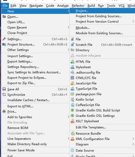
Task: Expand the Line Separators submenu arrow
Action: pyautogui.click(x=69, y=138)
